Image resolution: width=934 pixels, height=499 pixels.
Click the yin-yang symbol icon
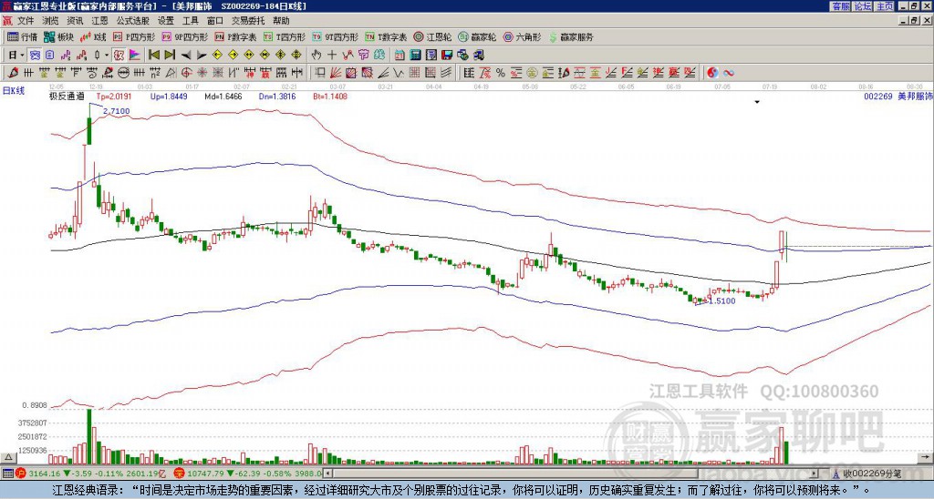click(x=712, y=73)
